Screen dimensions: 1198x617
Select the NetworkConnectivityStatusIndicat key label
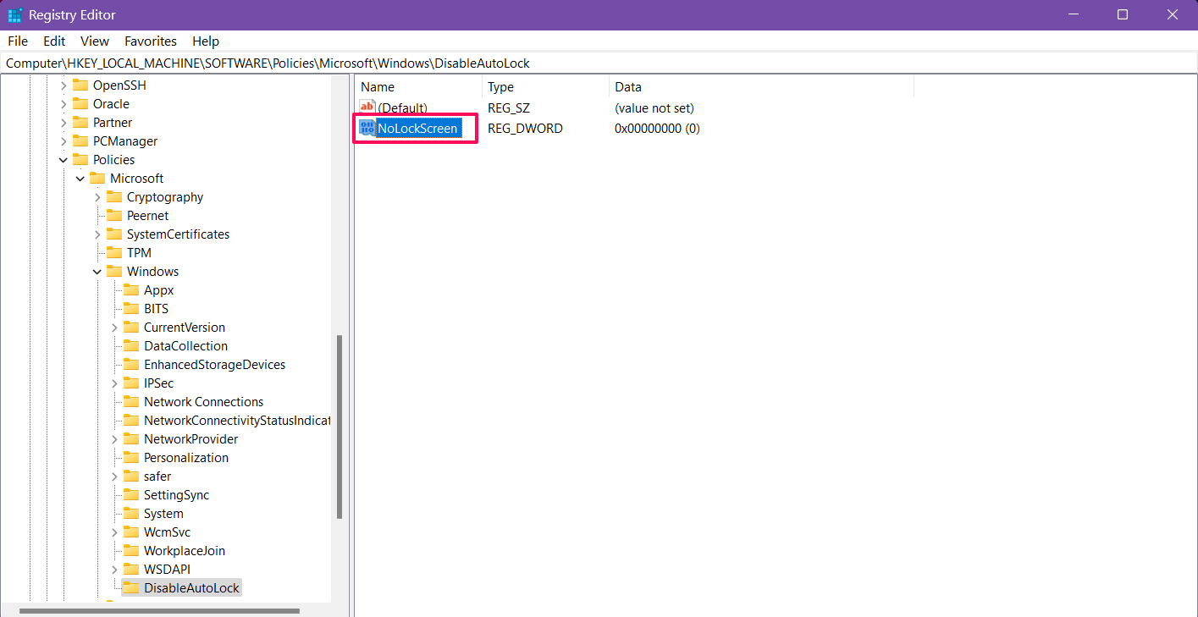(237, 420)
